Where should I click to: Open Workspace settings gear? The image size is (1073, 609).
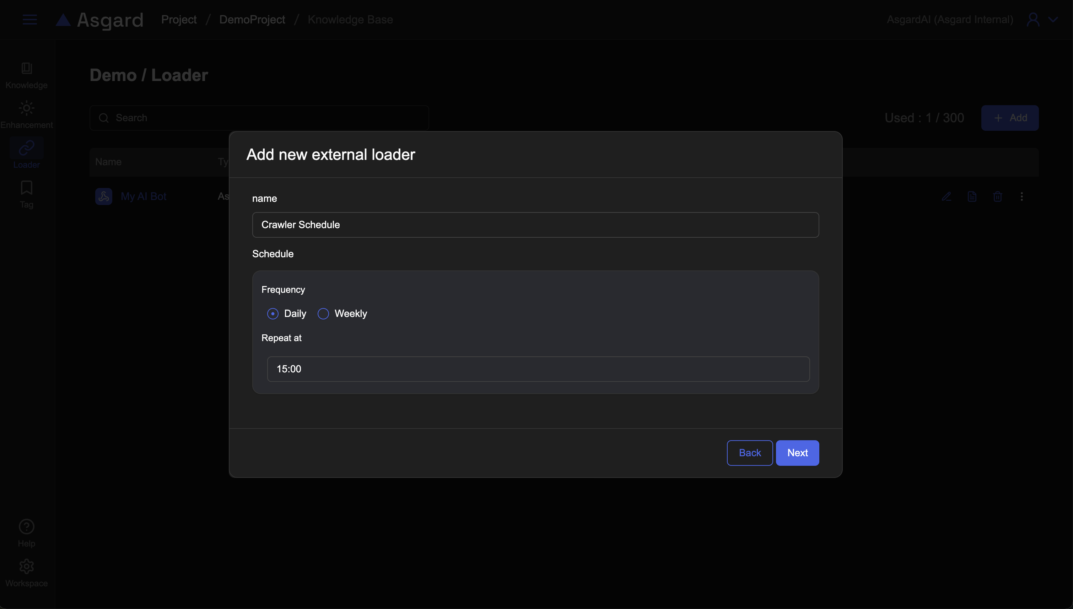pyautogui.click(x=26, y=573)
